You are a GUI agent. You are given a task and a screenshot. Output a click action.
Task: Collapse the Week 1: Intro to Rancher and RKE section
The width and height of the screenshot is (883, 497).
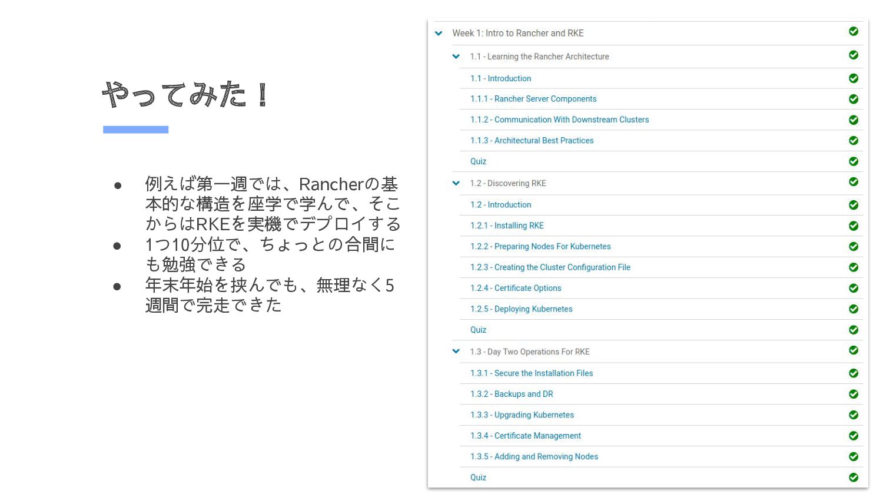[439, 34]
